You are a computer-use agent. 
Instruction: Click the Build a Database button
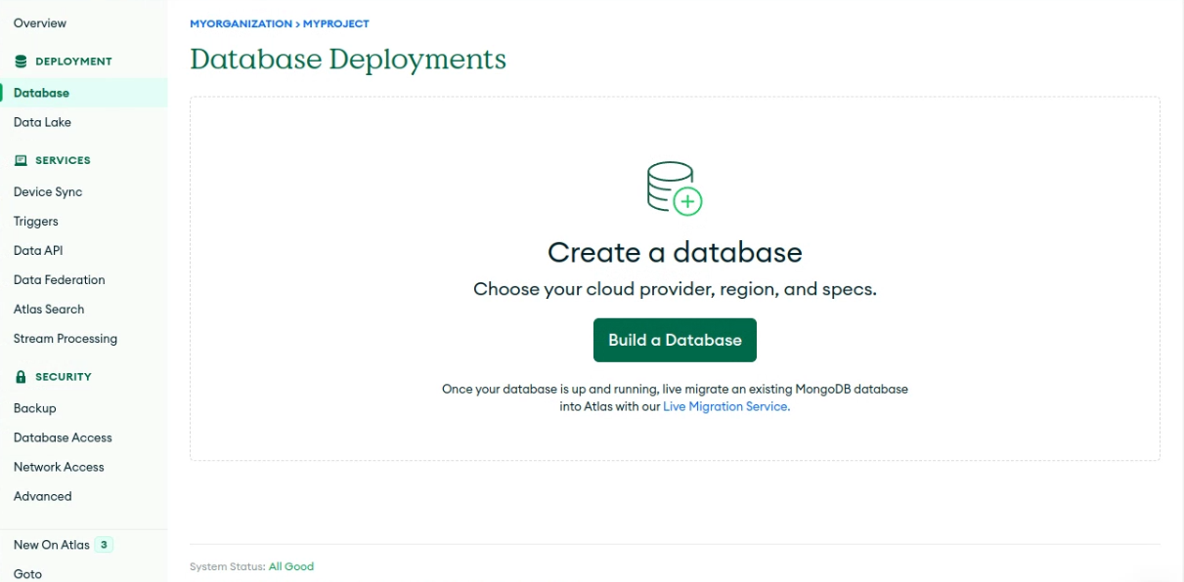pos(675,340)
